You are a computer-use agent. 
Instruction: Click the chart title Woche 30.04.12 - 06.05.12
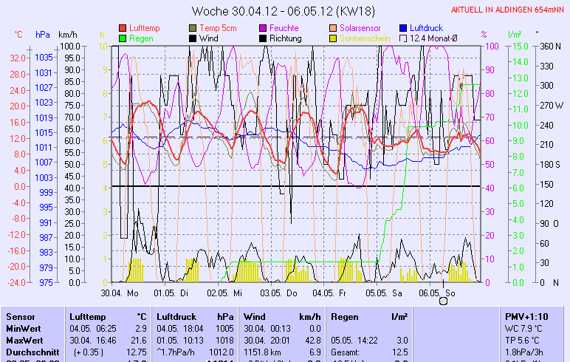284,11
